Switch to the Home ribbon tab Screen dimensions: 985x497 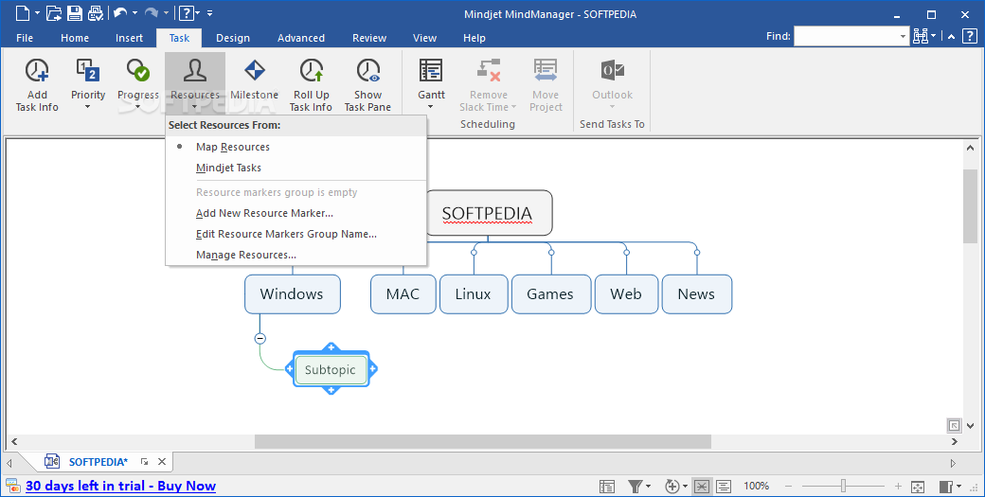coord(75,38)
